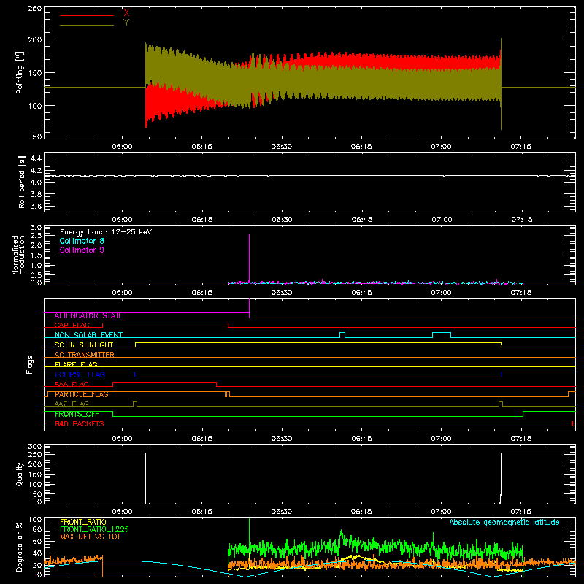The width and height of the screenshot is (584, 584).
Task: Click the olive line sample beside legend Y
Action: (x=87, y=25)
